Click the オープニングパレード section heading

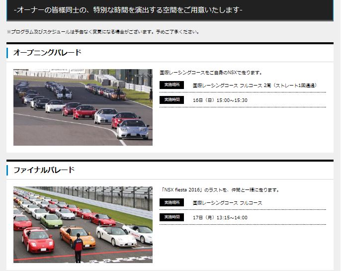(x=47, y=53)
